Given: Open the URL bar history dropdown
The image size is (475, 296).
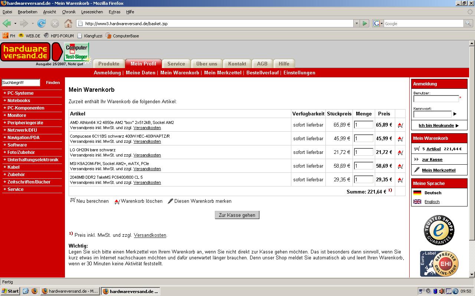Looking at the screenshot, I should click(357, 23).
